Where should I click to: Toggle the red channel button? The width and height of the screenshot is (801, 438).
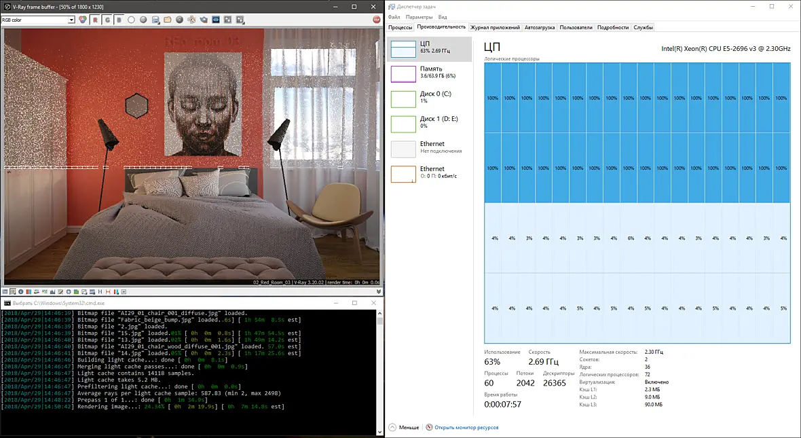point(95,20)
